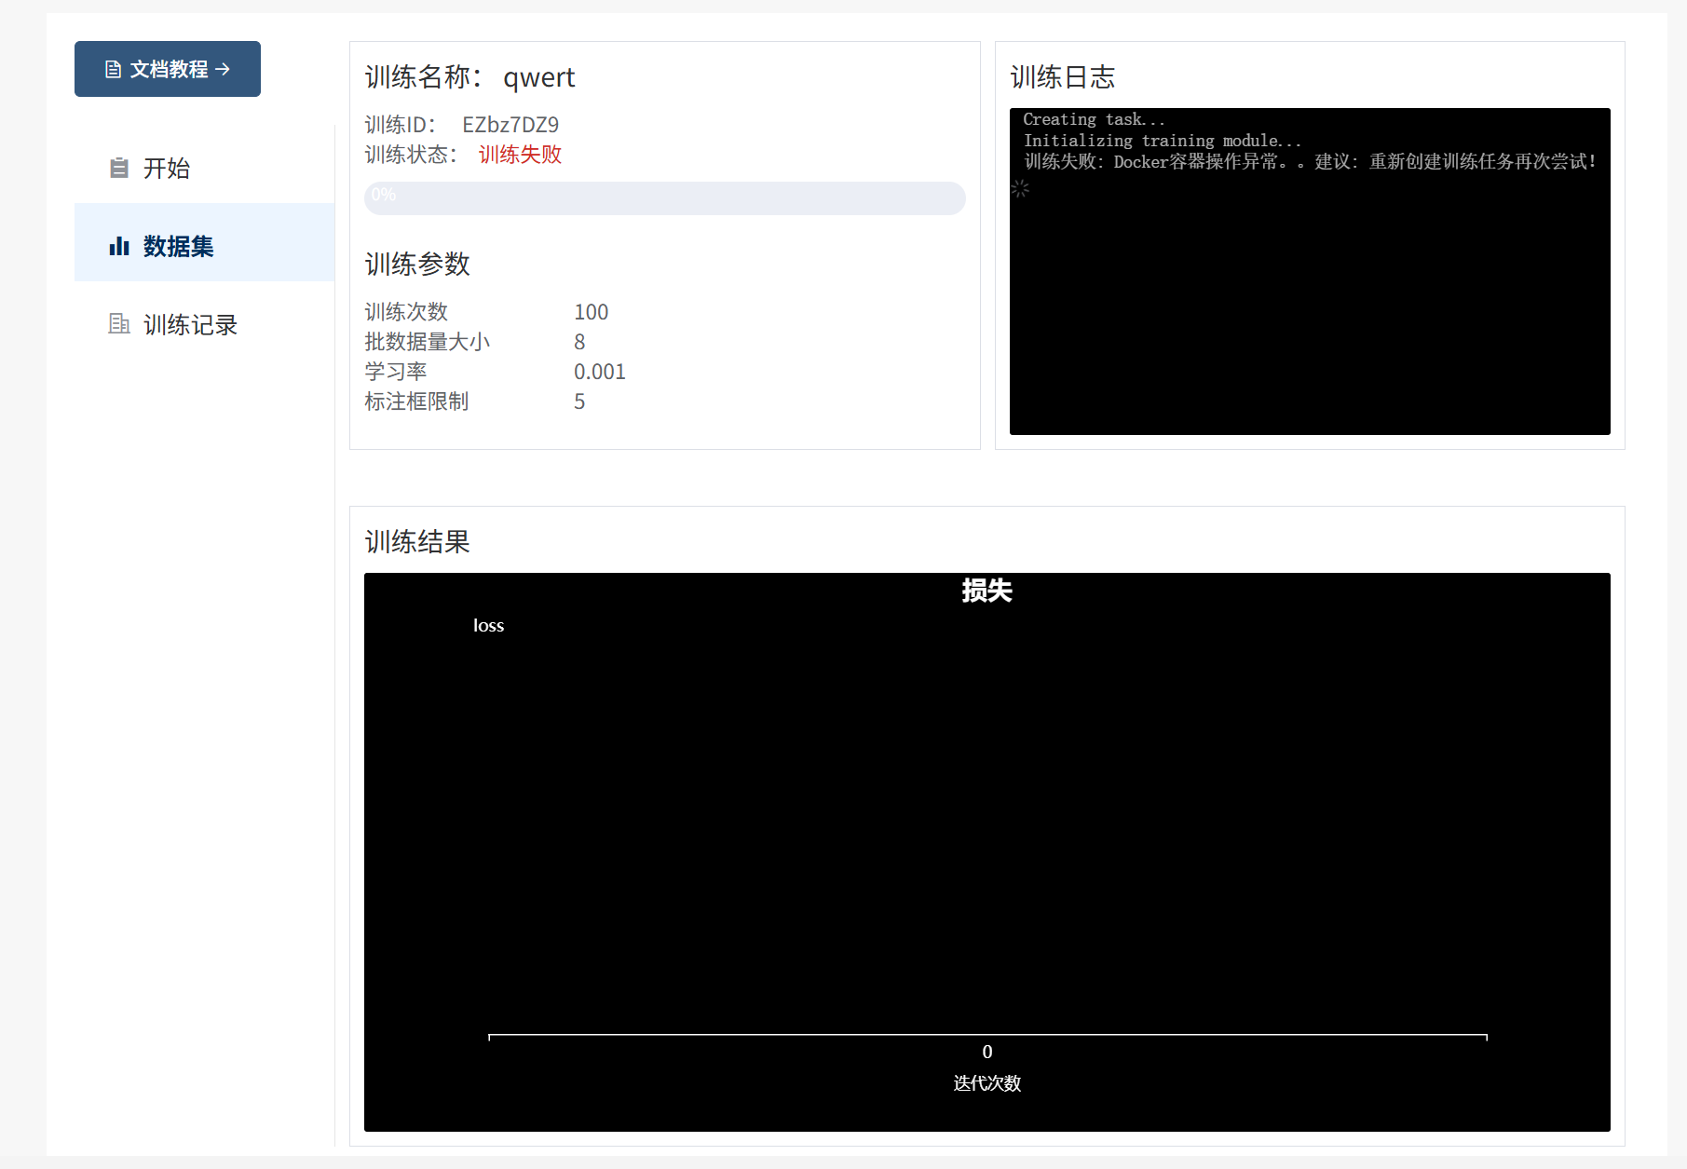Click the clipboard icon beside 开始
The width and height of the screenshot is (1687, 1169).
pyautogui.click(x=119, y=168)
